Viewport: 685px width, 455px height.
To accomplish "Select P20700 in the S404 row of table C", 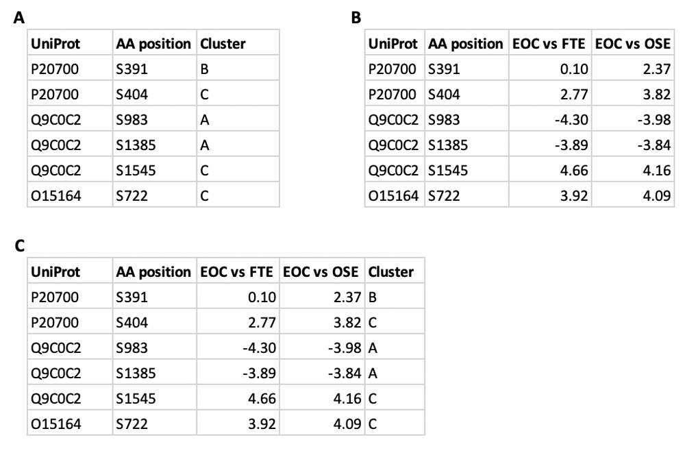I will click(x=55, y=323).
